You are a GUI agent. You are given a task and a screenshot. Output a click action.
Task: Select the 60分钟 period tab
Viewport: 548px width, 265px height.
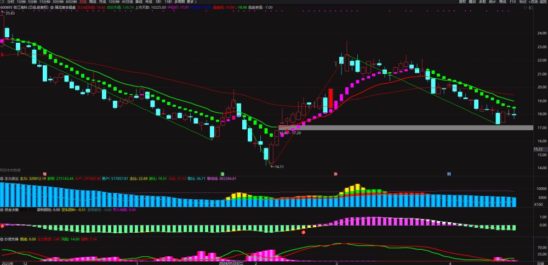(x=71, y=2)
